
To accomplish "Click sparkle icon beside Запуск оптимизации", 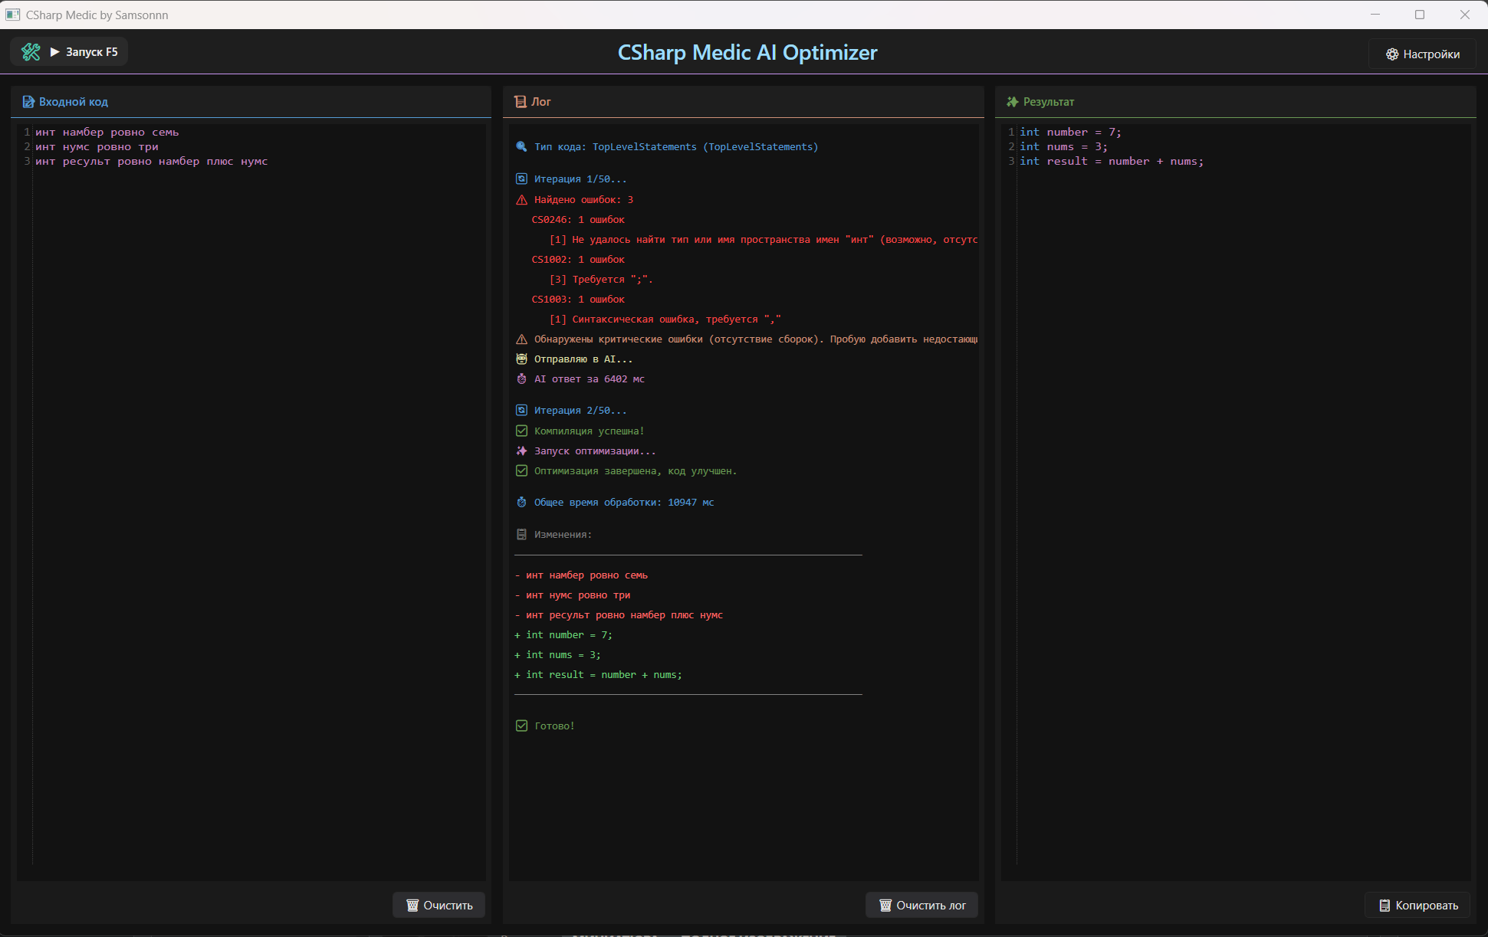I will (x=521, y=451).
